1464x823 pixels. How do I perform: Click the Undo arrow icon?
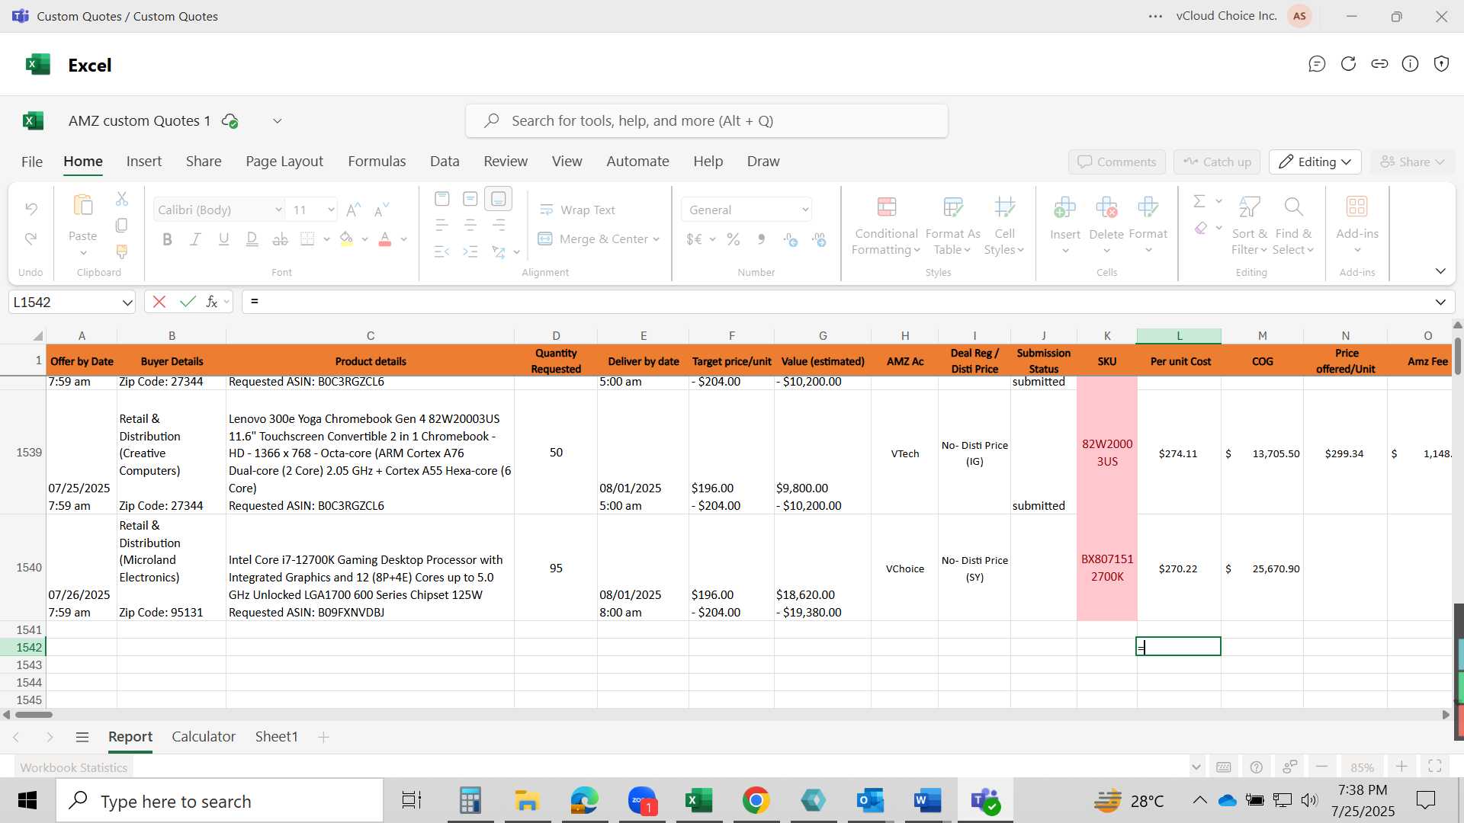tap(31, 208)
